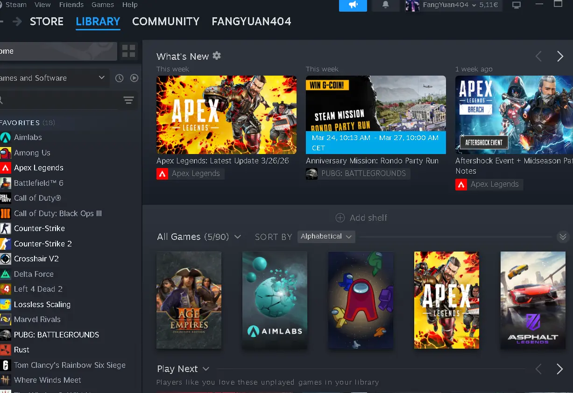The height and width of the screenshot is (393, 573).
Task: Select PUBG: BATTLEGROUNDS in favorites list
Action: tap(57, 335)
